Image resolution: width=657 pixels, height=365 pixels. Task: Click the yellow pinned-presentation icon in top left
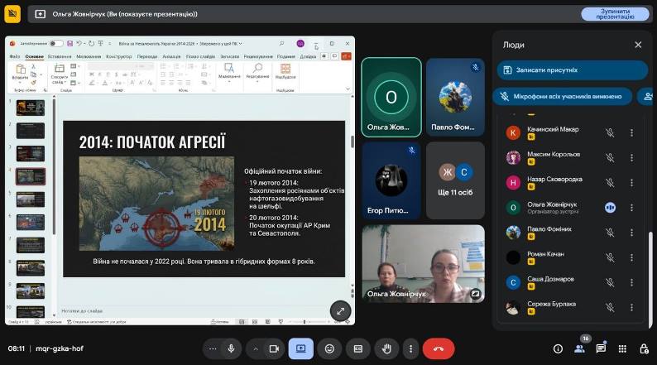pos(12,14)
